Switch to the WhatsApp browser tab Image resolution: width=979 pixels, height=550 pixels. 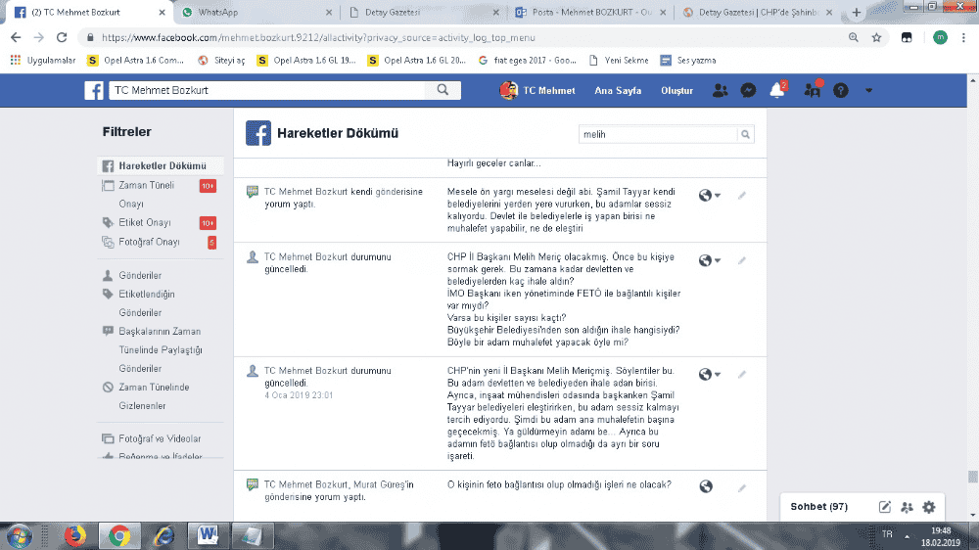coord(250,13)
